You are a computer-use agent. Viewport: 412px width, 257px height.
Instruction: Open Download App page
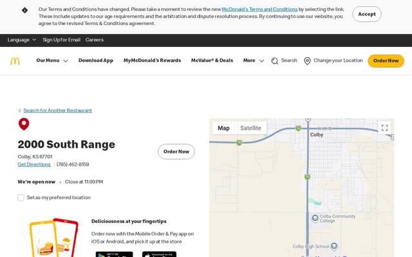click(x=96, y=60)
